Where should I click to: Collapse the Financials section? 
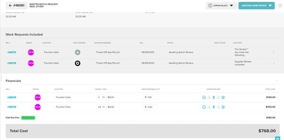point(277,80)
